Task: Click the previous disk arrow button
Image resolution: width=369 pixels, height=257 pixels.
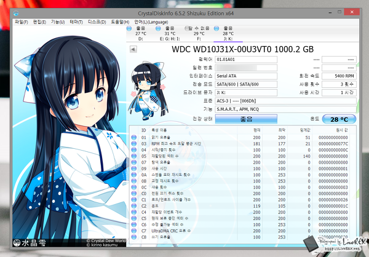Action: pyautogui.click(x=133, y=49)
